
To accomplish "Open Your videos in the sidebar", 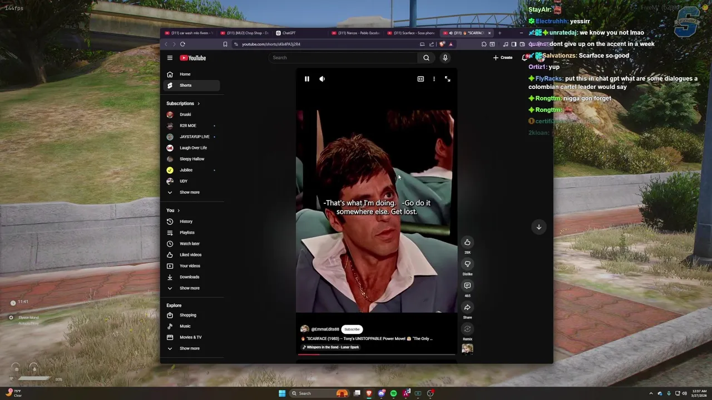I will (192, 266).
